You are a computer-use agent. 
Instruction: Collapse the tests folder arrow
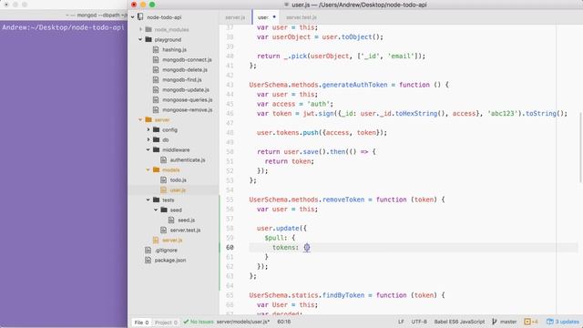pyautogui.click(x=148, y=200)
